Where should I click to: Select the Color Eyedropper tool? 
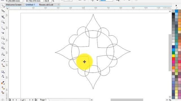click(x=3, y=82)
